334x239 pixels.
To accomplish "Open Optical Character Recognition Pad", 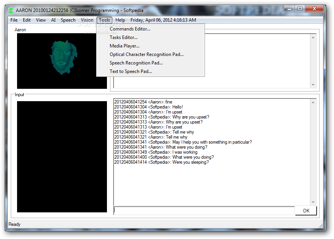I will (x=151, y=54).
